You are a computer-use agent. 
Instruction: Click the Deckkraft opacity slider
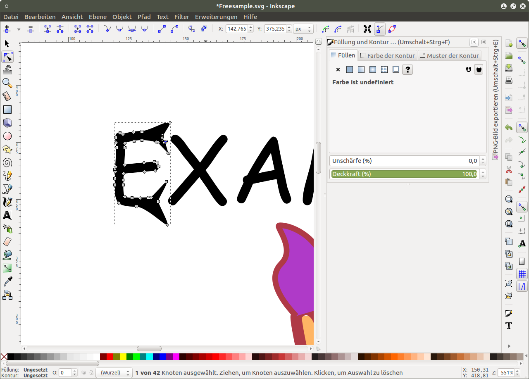404,174
